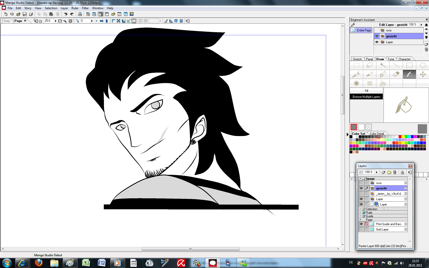429x268 pixels.
Task: Select the Pen tool
Action: coord(356,74)
